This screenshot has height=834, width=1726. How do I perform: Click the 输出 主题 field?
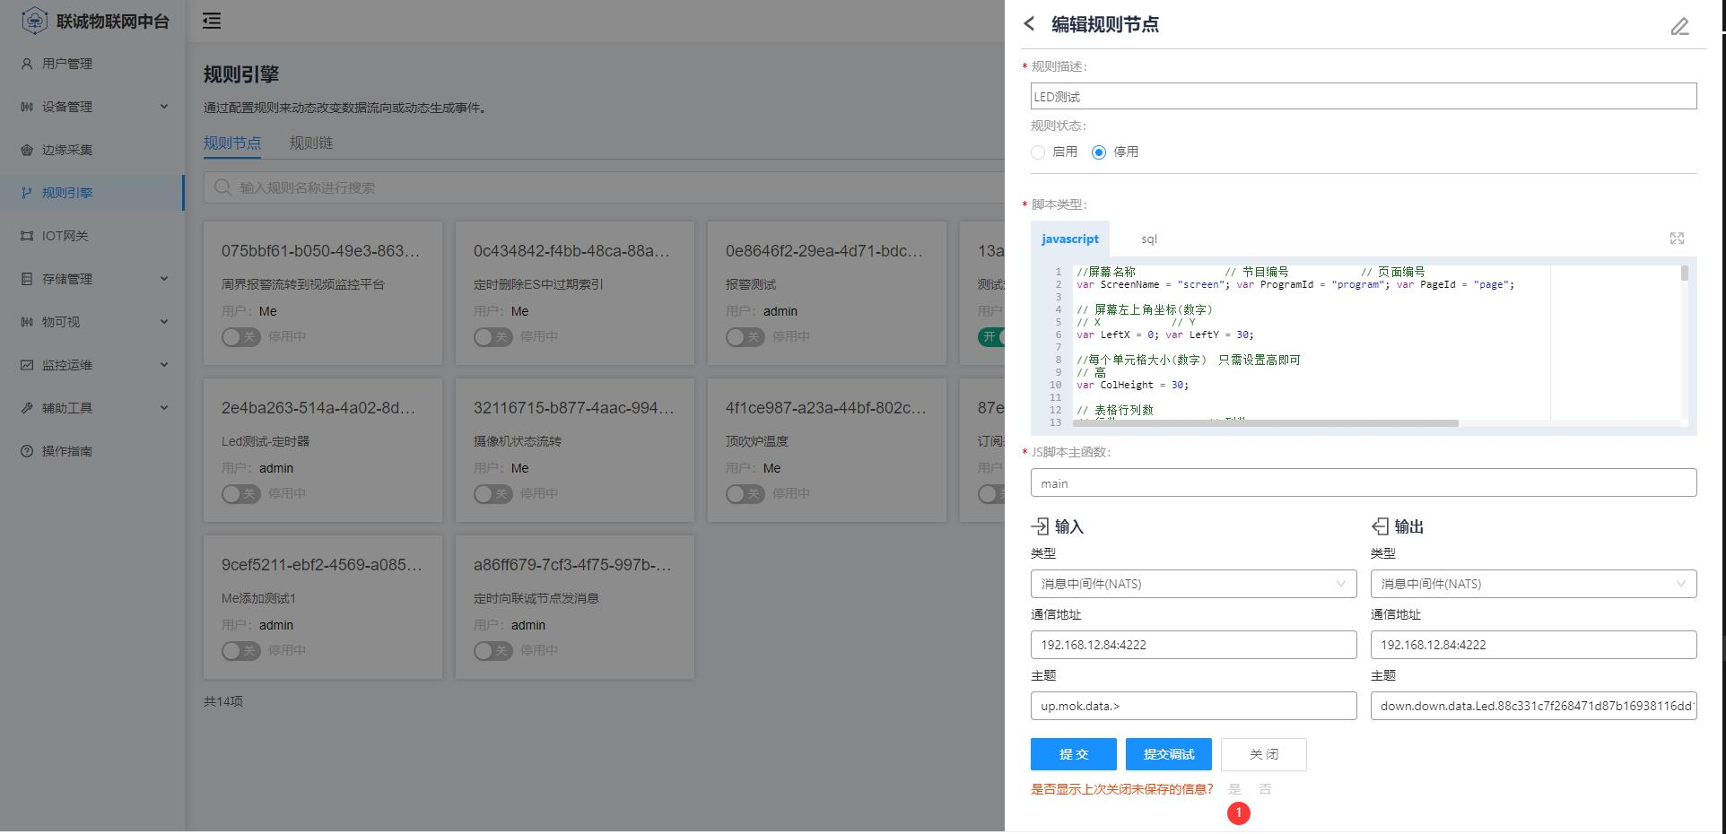(1533, 706)
